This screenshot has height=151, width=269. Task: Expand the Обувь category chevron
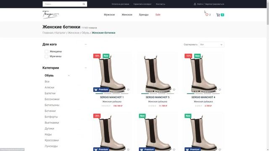tap(69, 75)
